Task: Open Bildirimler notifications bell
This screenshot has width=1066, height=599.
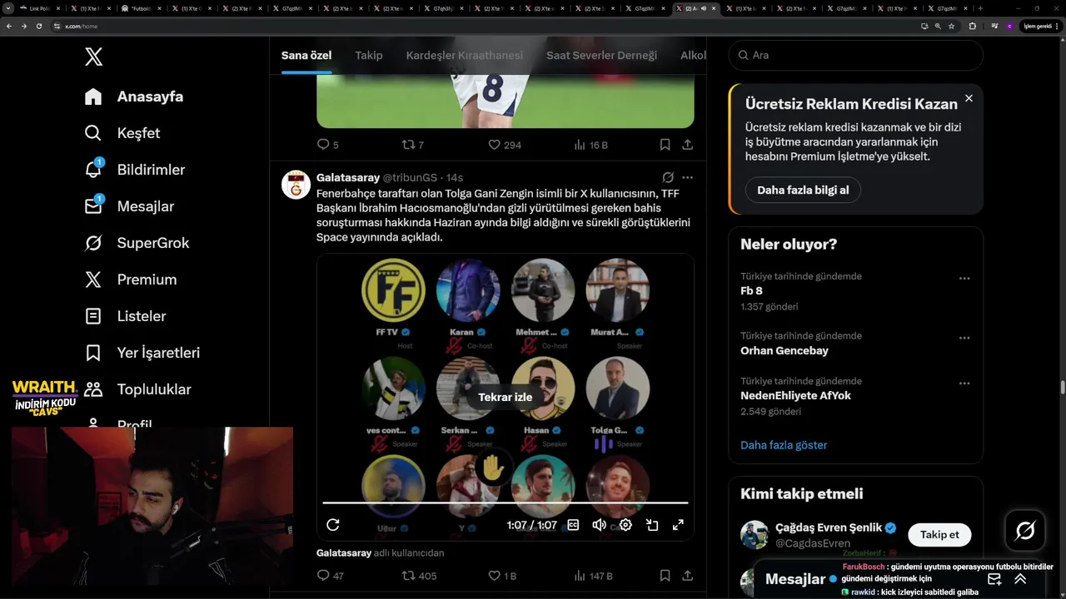Action: click(x=135, y=170)
